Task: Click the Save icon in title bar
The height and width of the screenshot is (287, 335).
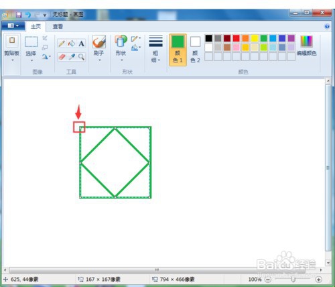Action: click(x=19, y=15)
